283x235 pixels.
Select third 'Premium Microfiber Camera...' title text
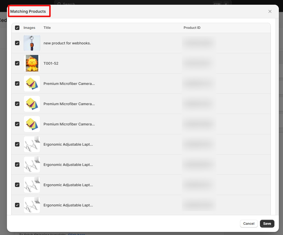(x=69, y=124)
